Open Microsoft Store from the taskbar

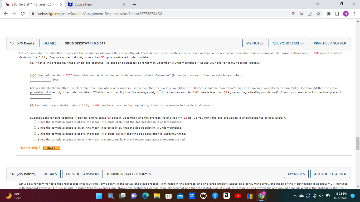pyautogui.click(x=168, y=196)
